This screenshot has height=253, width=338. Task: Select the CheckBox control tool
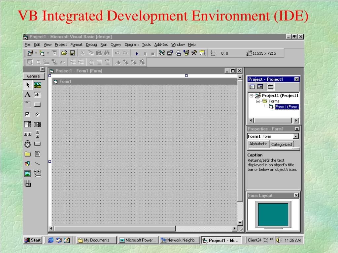pos(28,114)
